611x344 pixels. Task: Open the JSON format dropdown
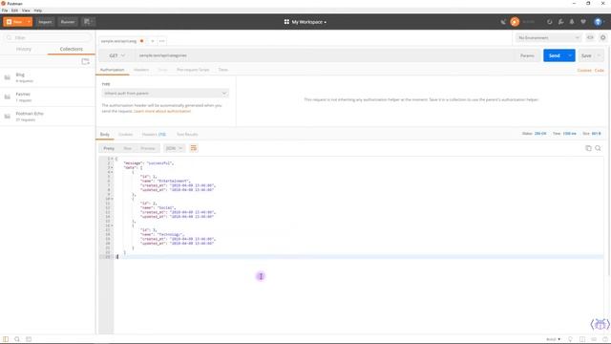[x=174, y=148]
